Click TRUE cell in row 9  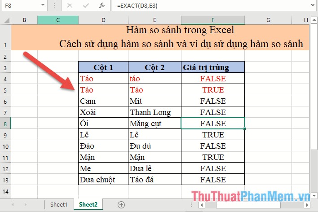pyautogui.click(x=213, y=134)
